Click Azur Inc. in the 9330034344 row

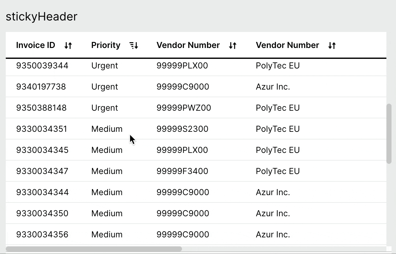[x=273, y=192]
